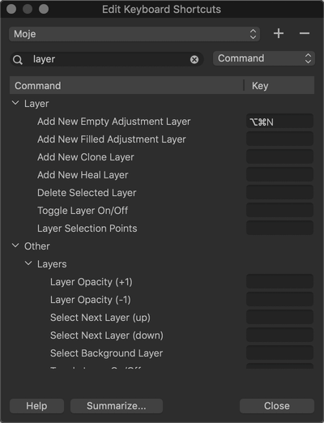The height and width of the screenshot is (423, 324).
Task: Close the shortcuts dialog with Close button
Action: click(x=277, y=406)
